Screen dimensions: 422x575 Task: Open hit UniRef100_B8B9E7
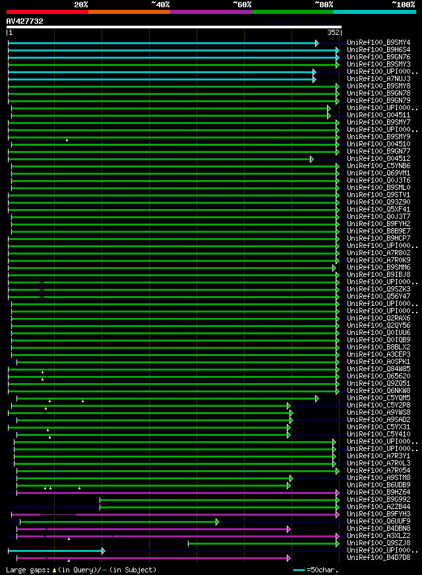[x=378, y=231]
